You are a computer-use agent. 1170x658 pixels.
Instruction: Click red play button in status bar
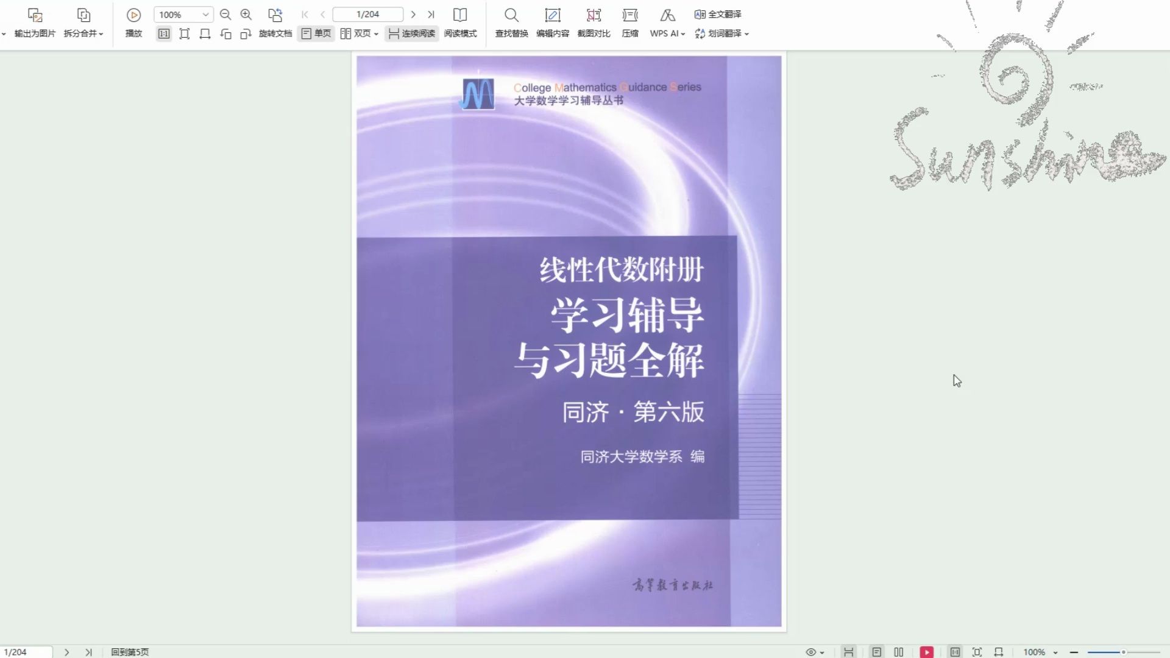(927, 652)
